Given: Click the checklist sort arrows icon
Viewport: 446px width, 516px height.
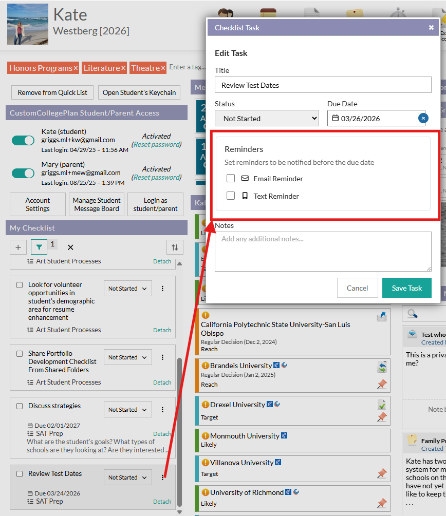Looking at the screenshot, I should [175, 247].
